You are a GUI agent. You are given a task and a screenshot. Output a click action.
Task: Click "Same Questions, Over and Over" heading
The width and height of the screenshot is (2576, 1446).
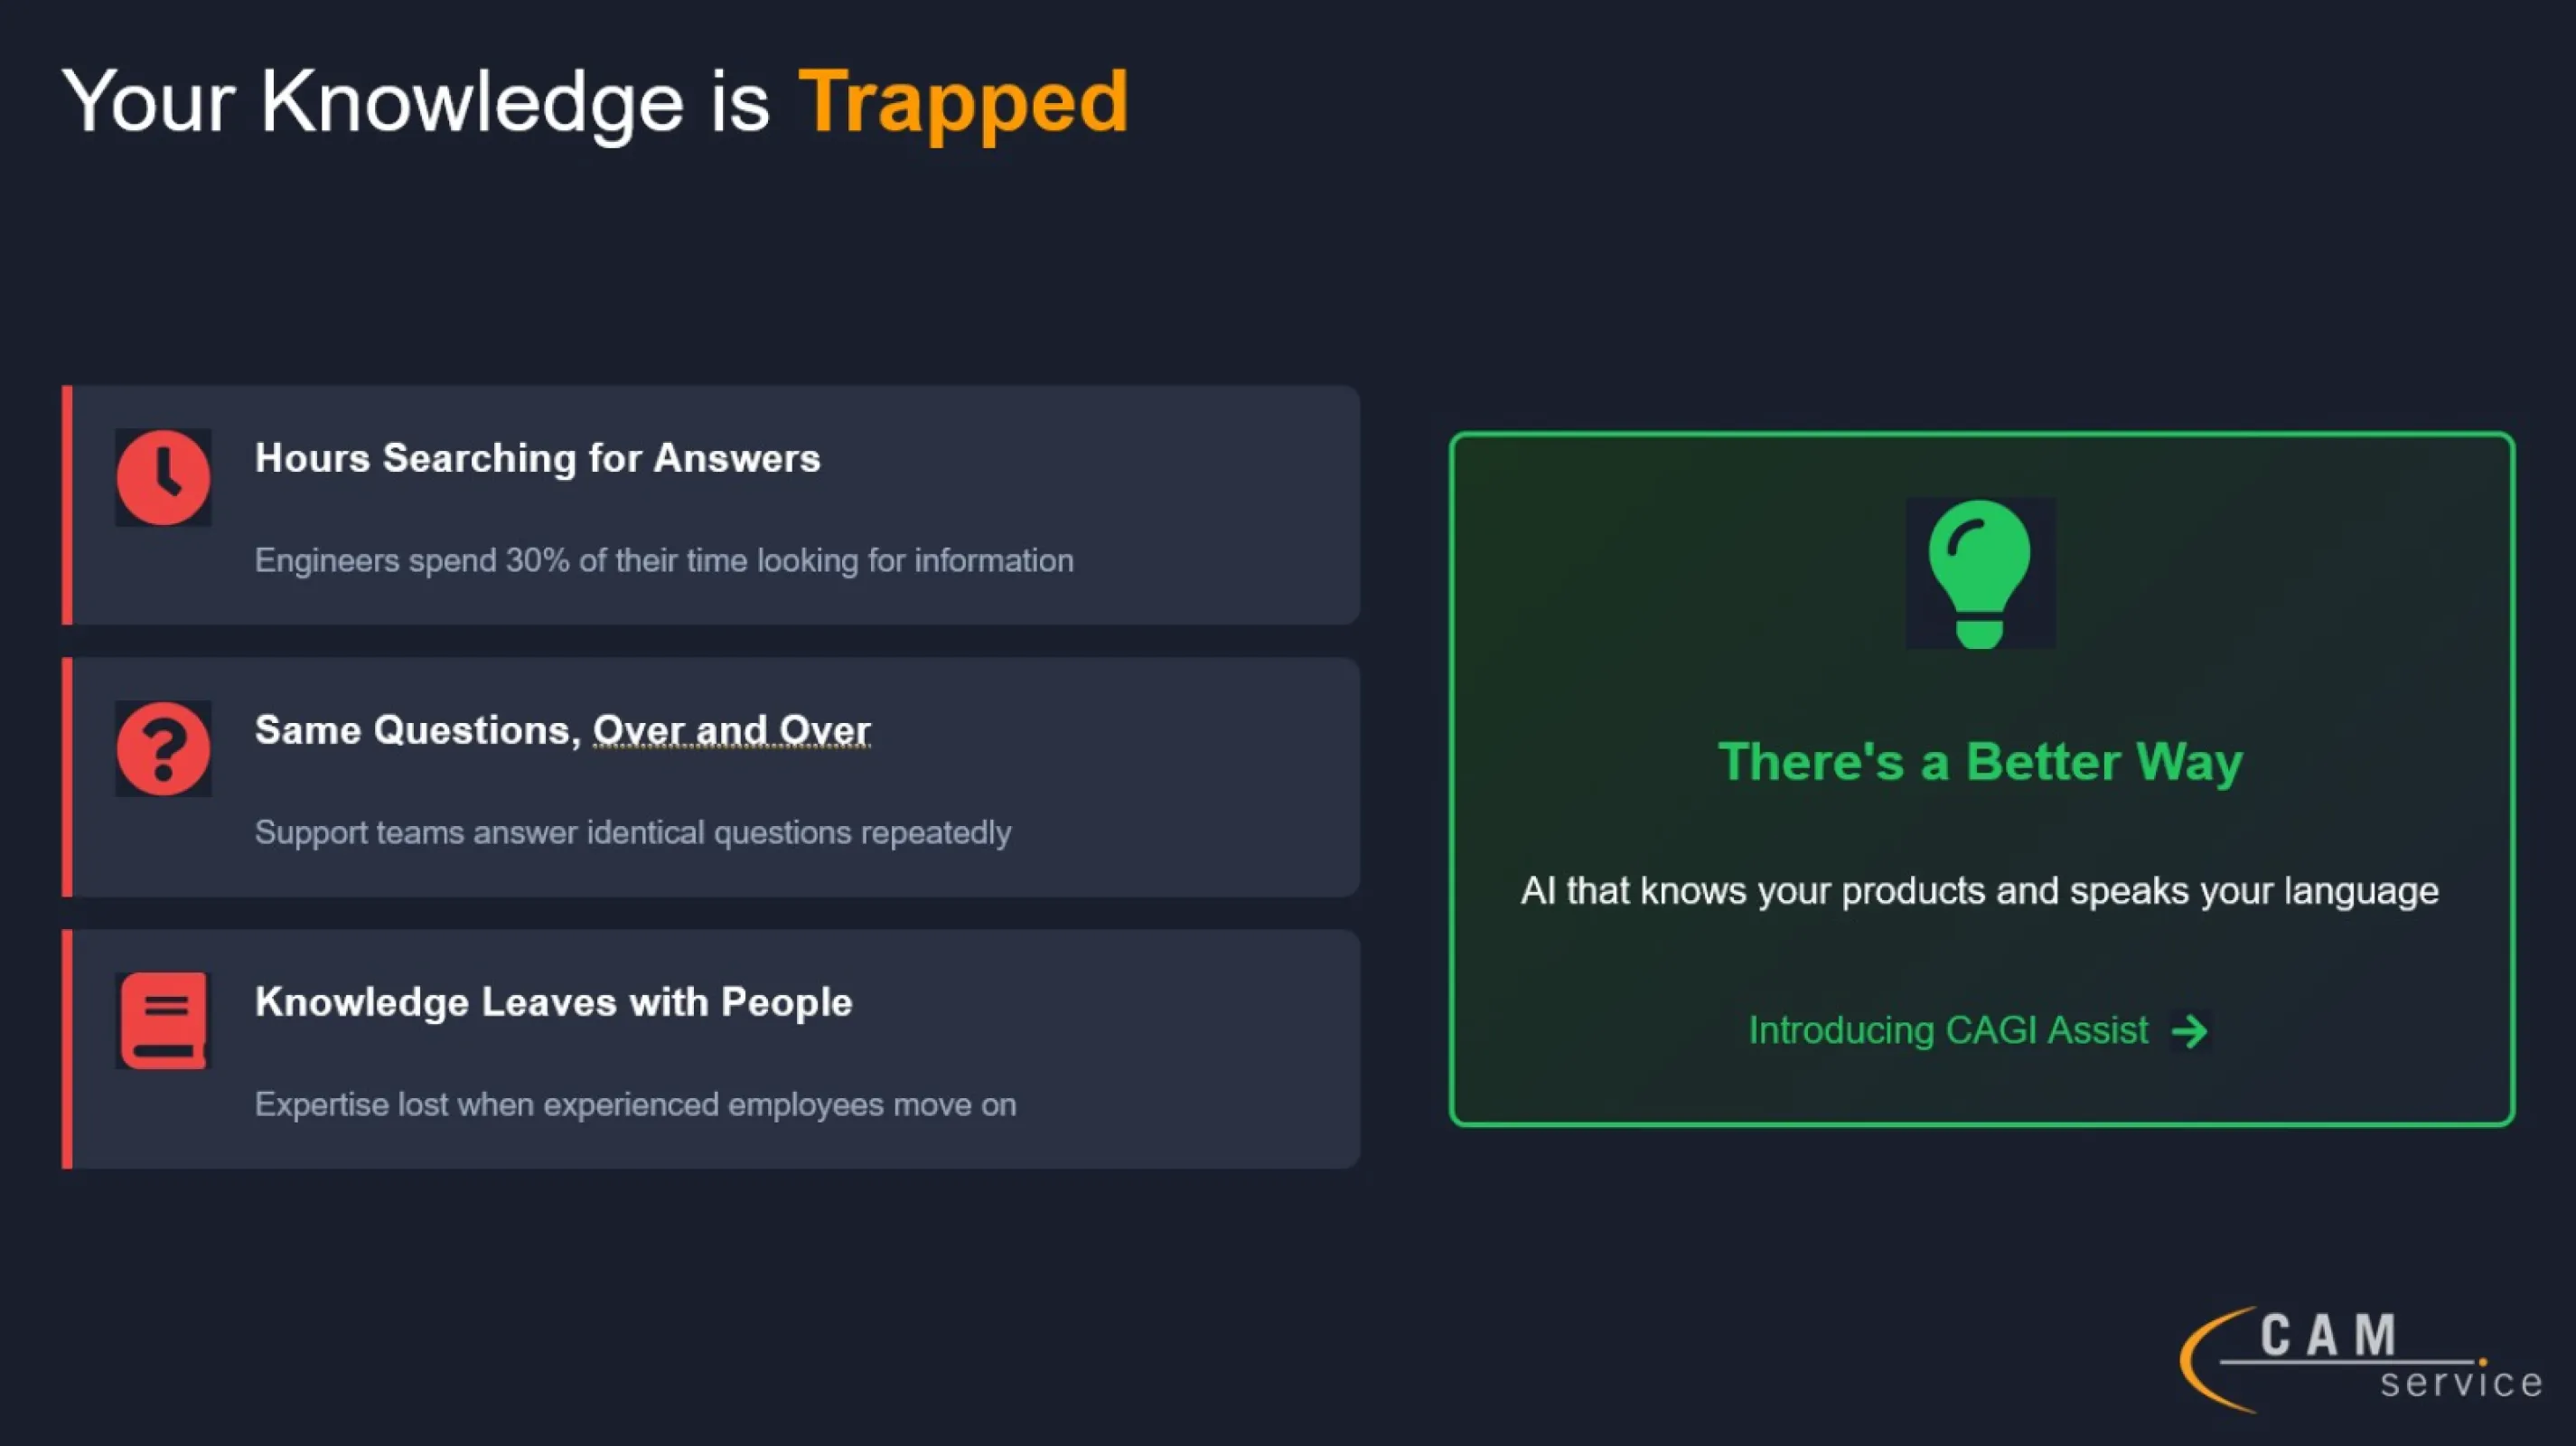tap(562, 730)
